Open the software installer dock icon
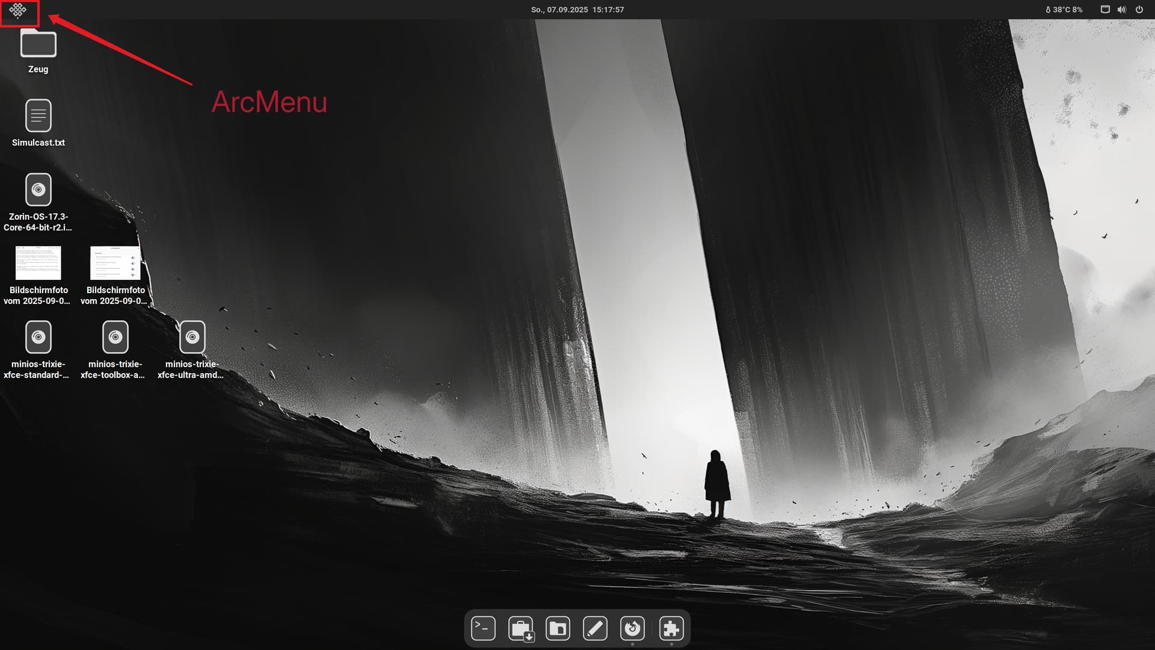Viewport: 1155px width, 650px height. 520,628
